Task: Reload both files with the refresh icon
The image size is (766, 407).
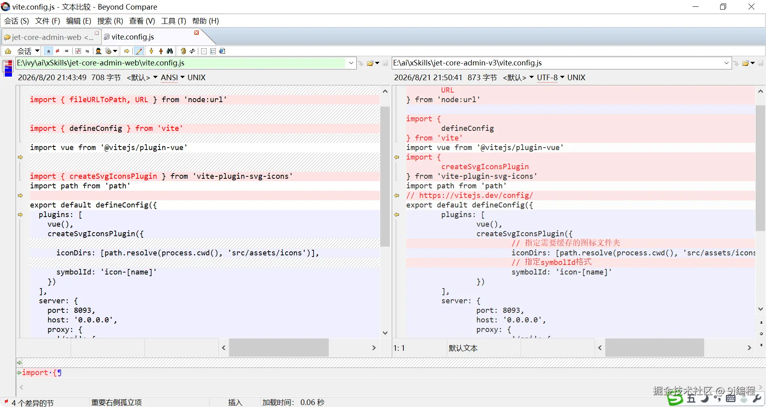Action: [192, 51]
